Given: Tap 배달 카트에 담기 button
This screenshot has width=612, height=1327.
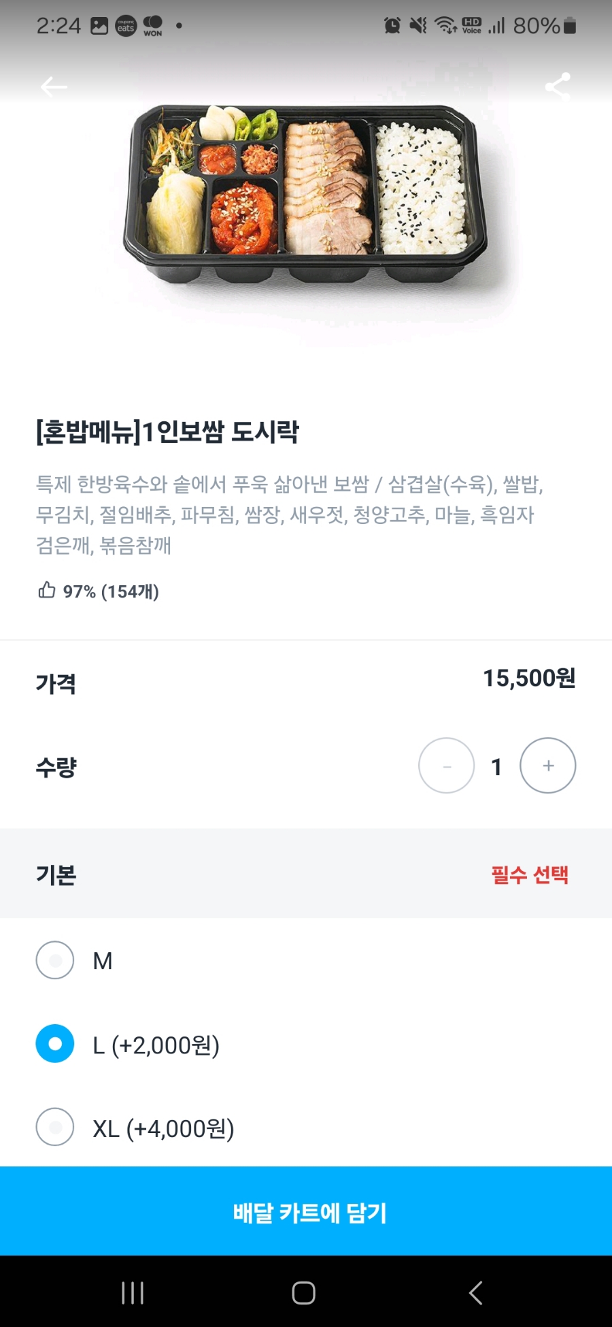Looking at the screenshot, I should point(306,1211).
